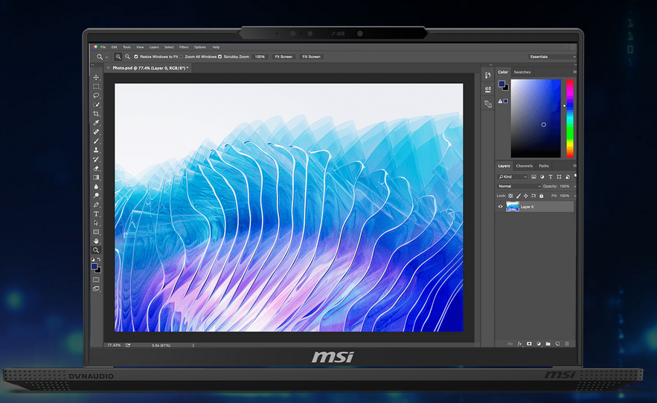Select the Dodge tool
Image resolution: width=657 pixels, height=403 pixels.
pos(96,196)
